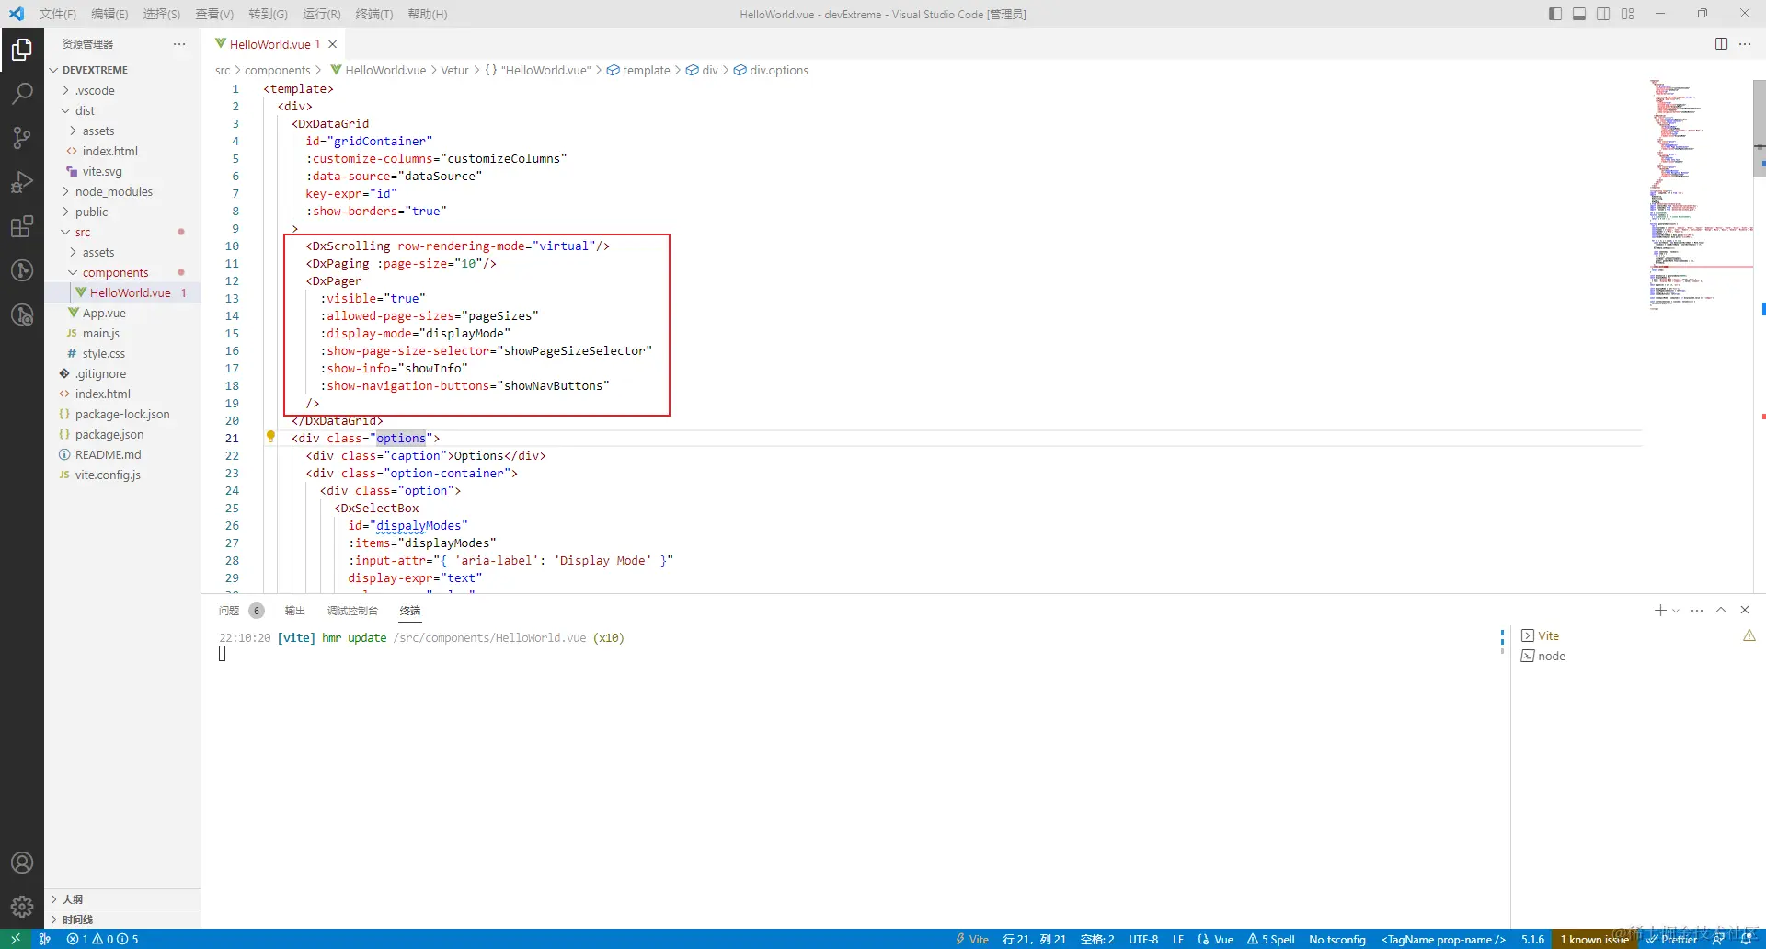Open the editor More Actions ellipsis

point(1745,44)
